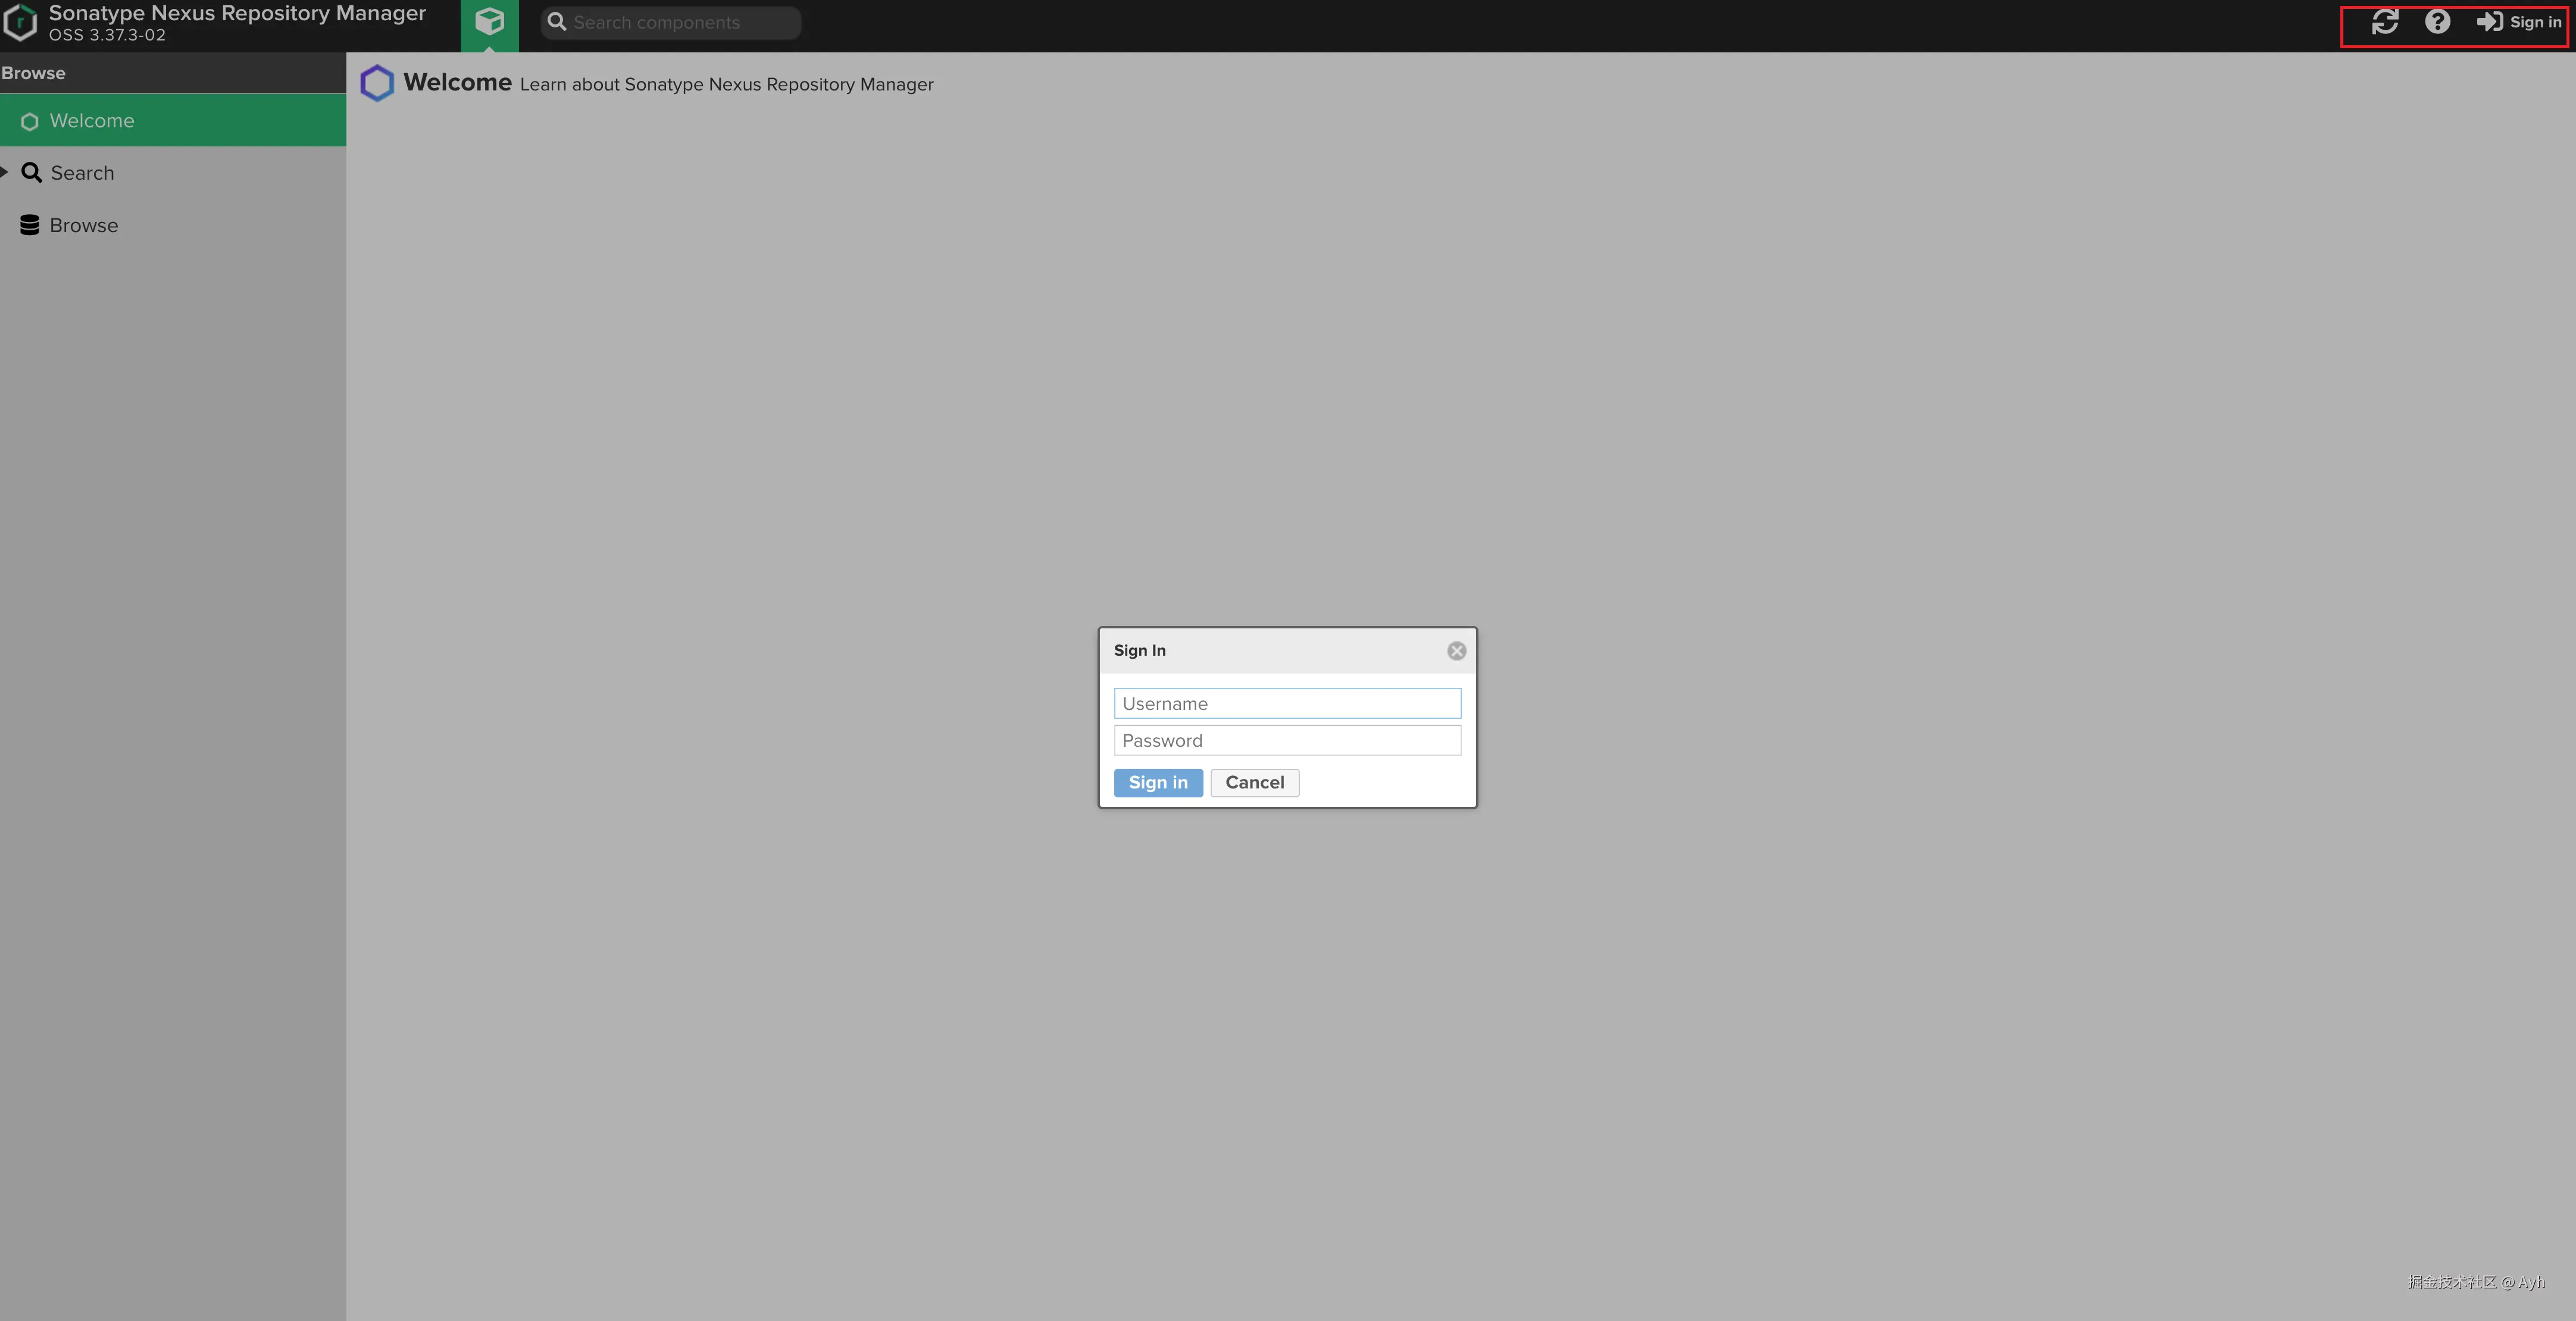Click the database icon beside Browse
Image resolution: width=2576 pixels, height=1321 pixels.
tap(30, 225)
